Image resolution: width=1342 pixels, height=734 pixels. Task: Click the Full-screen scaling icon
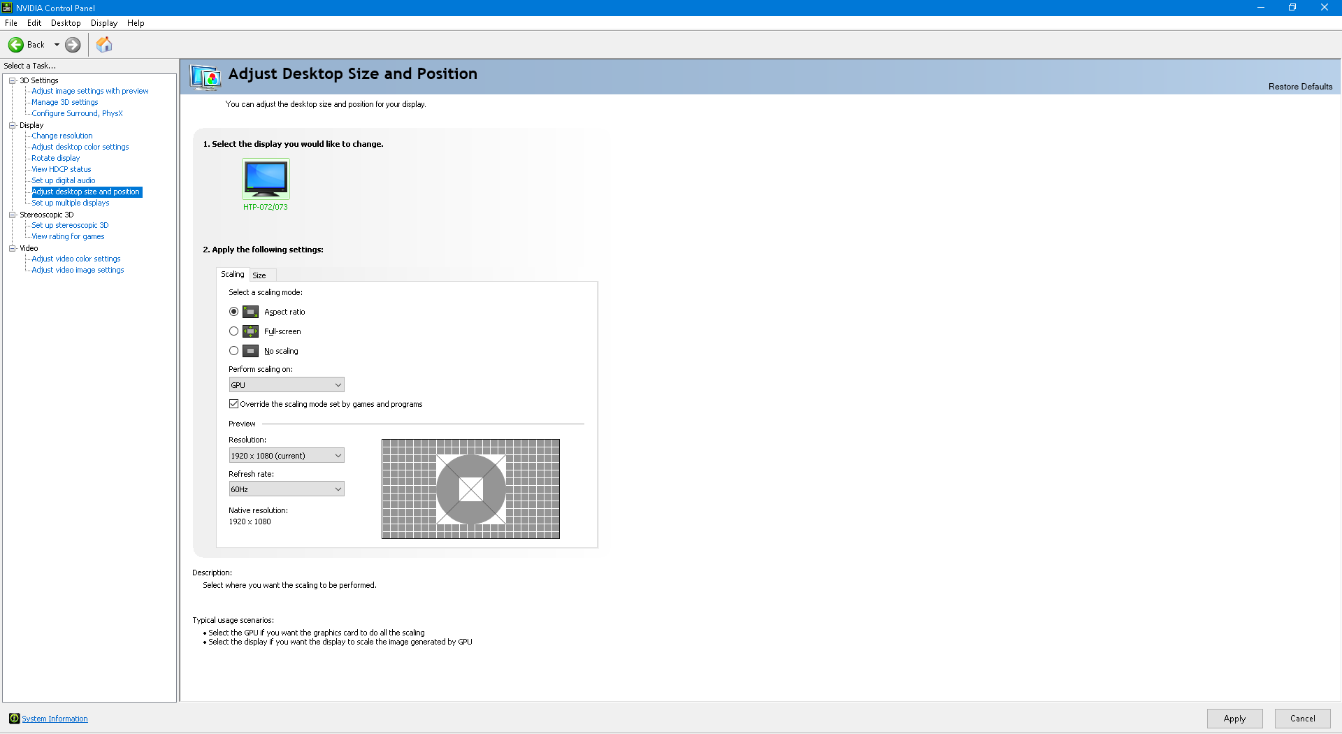250,331
